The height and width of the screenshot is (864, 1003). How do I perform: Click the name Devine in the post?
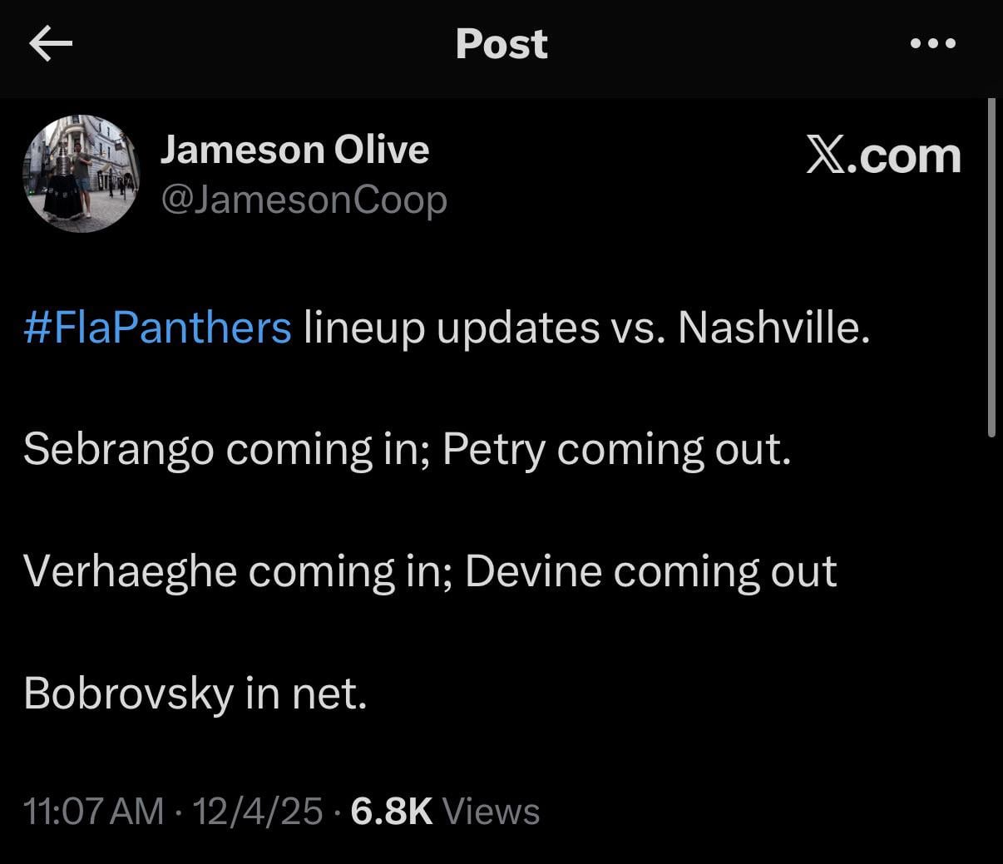[532, 572]
